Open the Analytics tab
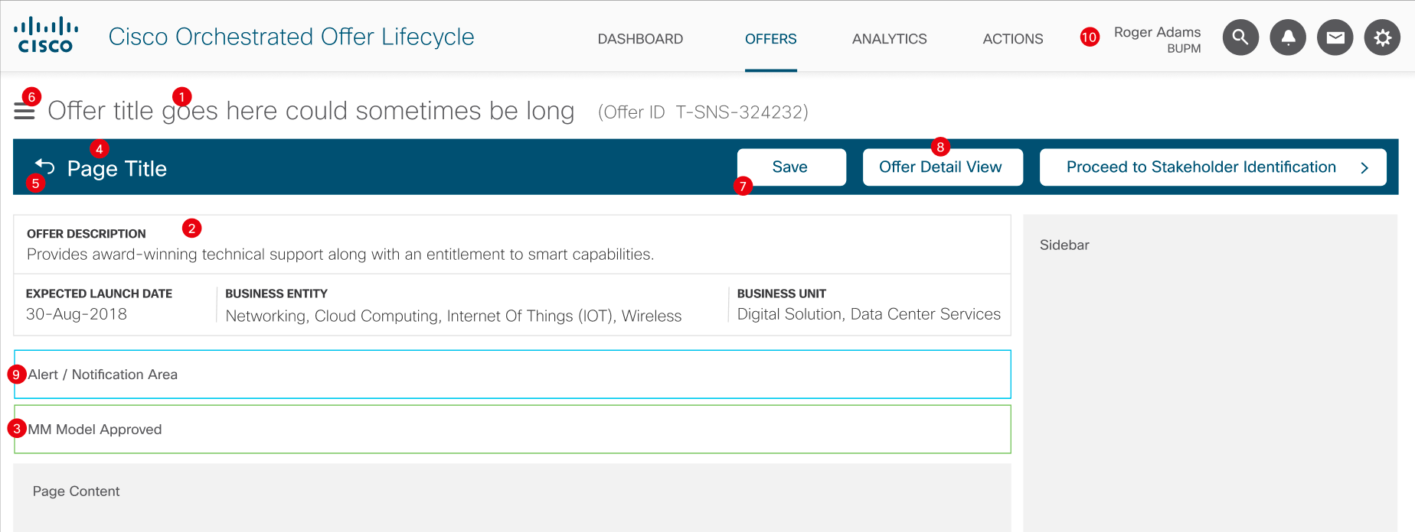1415x532 pixels. [x=889, y=39]
